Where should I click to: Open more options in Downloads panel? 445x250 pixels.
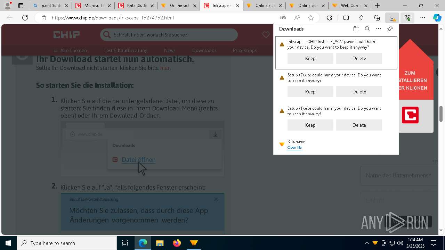click(379, 29)
